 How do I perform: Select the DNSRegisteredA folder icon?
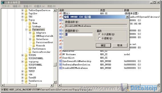pos(34,36)
